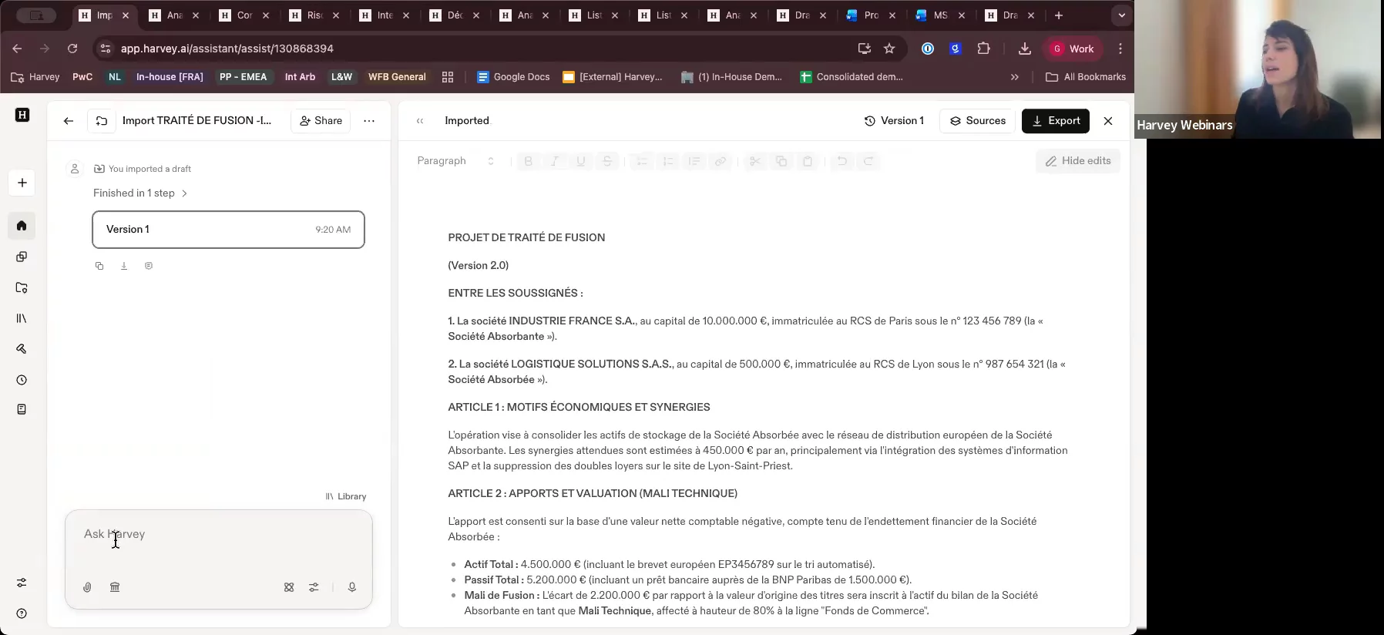This screenshot has height=635, width=1384.
Task: Click the Ask Harvey input field
Action: (x=218, y=535)
